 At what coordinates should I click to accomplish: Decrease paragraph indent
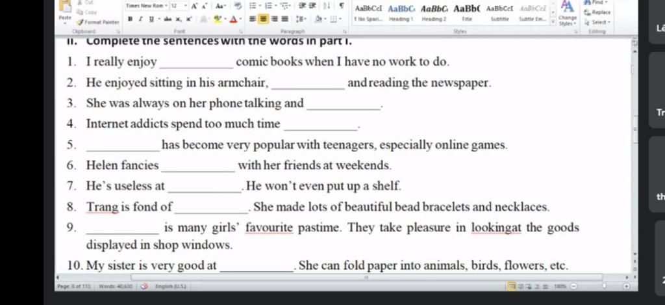click(x=302, y=6)
